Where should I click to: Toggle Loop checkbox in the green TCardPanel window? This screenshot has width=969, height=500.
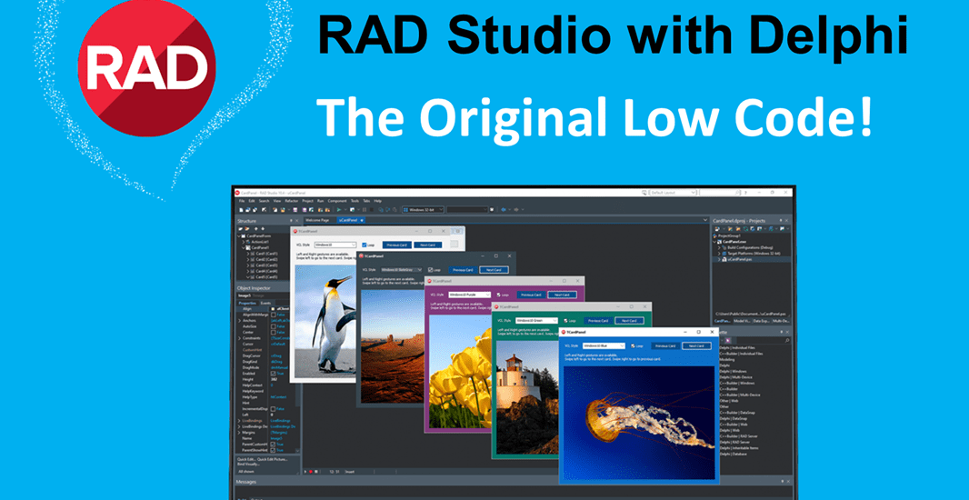(565, 321)
